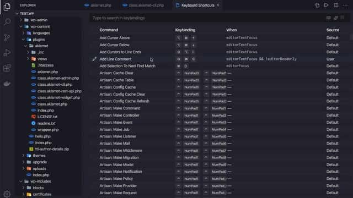
Task: Close the Keyboard Shortcuts tab
Action: 218,5
